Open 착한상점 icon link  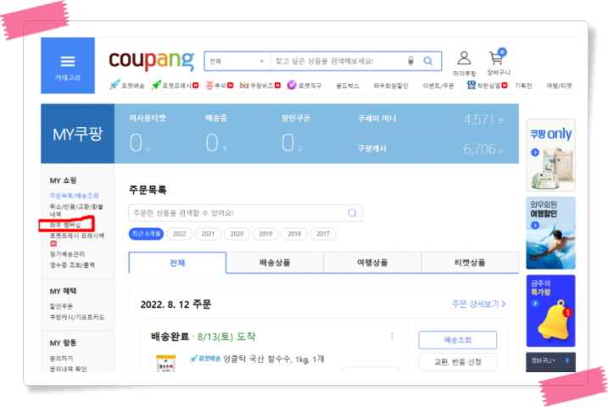coord(487,86)
